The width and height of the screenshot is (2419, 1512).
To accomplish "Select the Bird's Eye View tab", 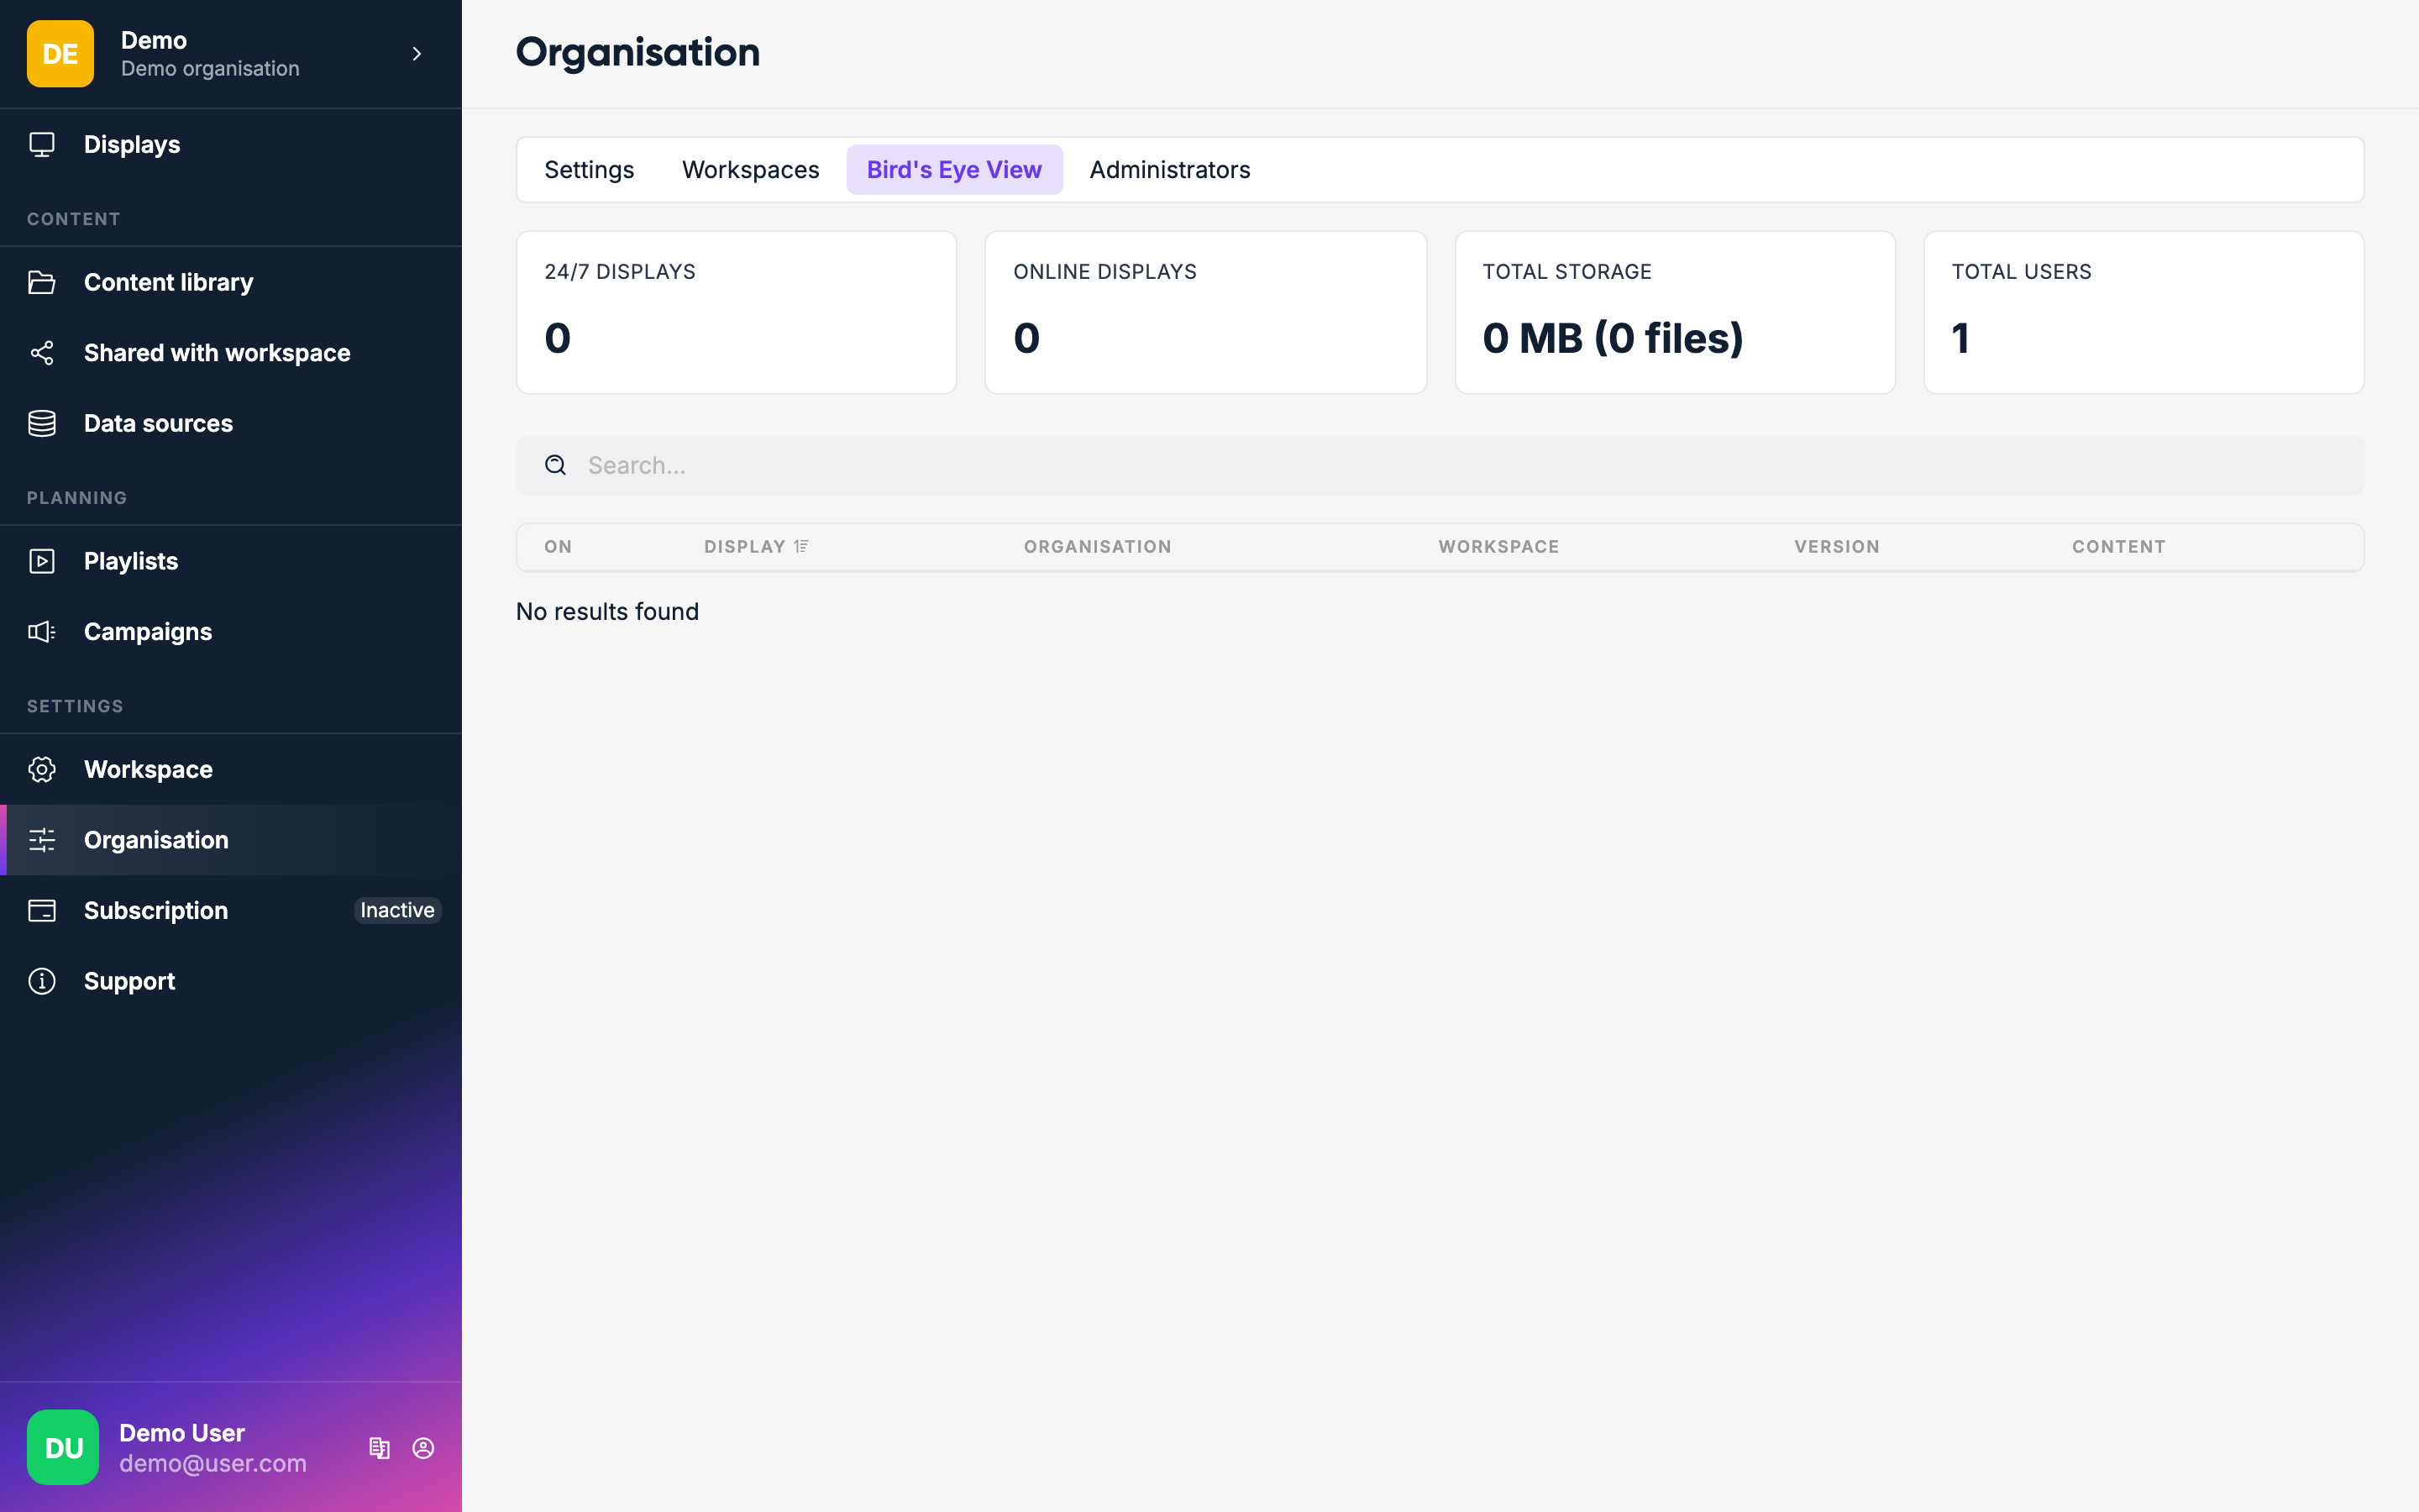I will 953,170.
